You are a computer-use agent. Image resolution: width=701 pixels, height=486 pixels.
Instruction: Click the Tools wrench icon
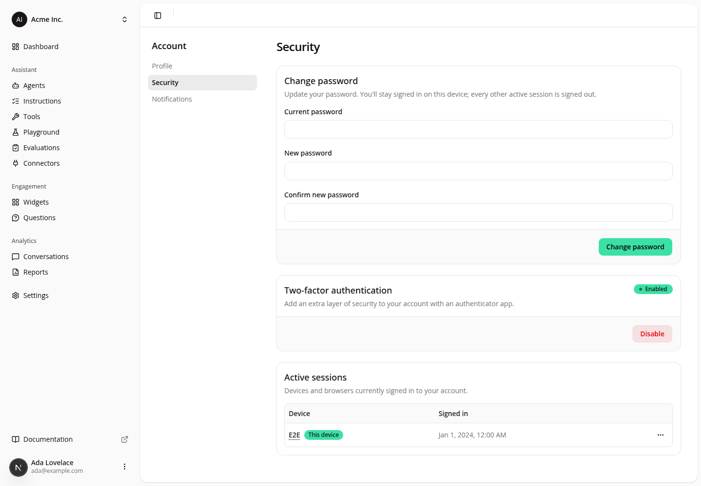click(x=16, y=117)
